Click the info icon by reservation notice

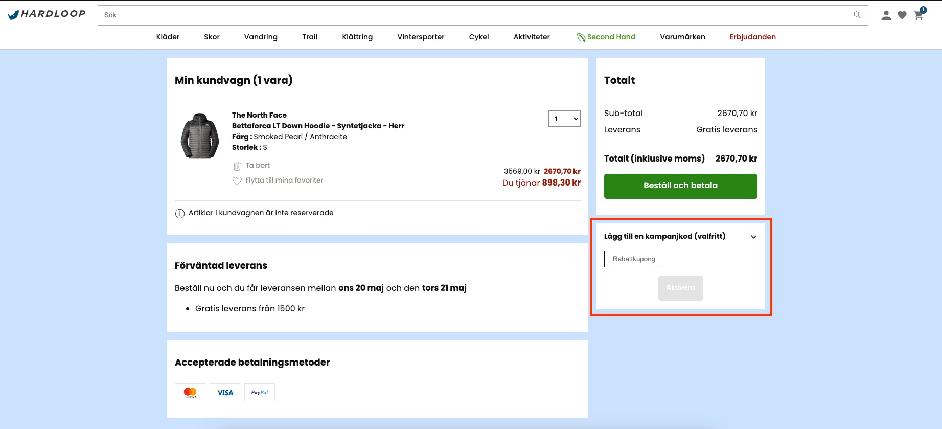180,214
